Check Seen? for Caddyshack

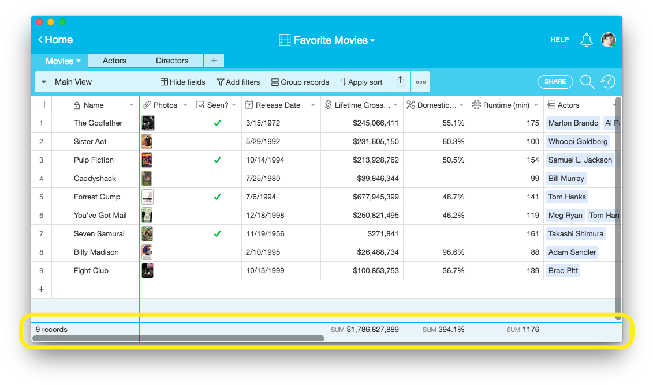tap(218, 178)
